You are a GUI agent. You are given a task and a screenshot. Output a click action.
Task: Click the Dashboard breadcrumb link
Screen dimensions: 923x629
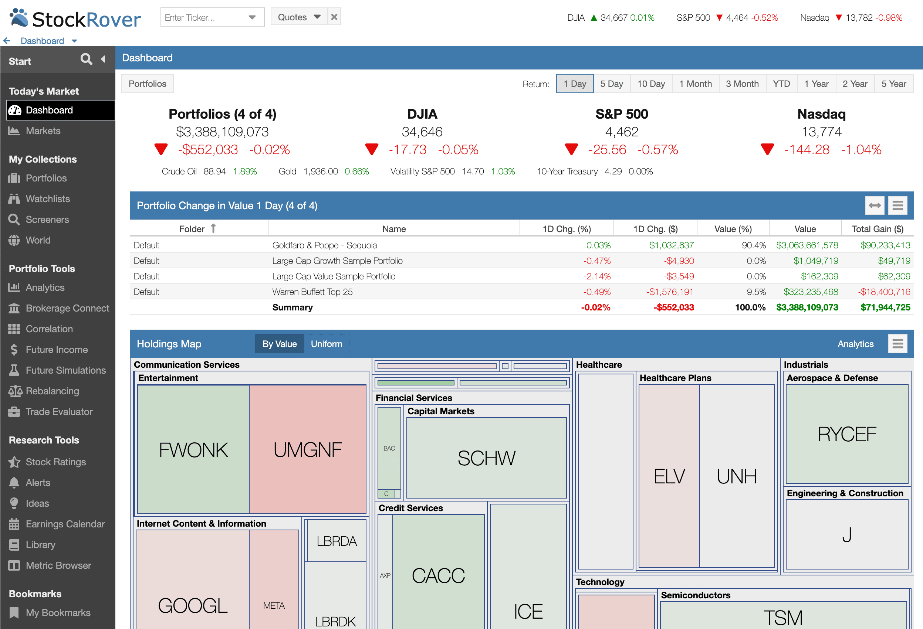click(42, 41)
